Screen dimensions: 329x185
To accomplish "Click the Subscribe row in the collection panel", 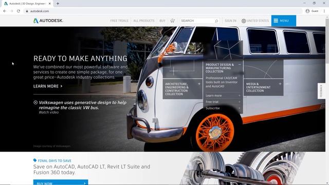I will [223, 108].
